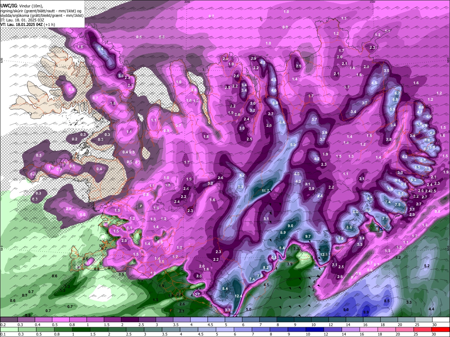The image size is (450, 337).
Task: Click the '9.9' value over the southeast sea
Action: click(366, 312)
